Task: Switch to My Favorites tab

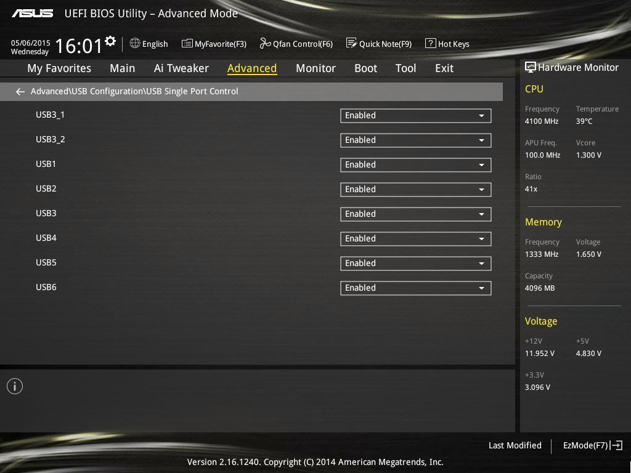Action: point(59,68)
